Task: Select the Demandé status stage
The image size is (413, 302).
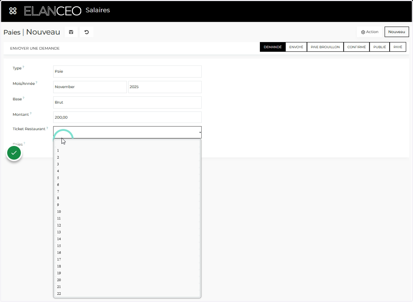Action: click(x=273, y=47)
